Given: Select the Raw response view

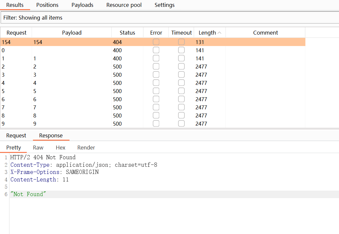Looking at the screenshot, I should click(38, 148).
